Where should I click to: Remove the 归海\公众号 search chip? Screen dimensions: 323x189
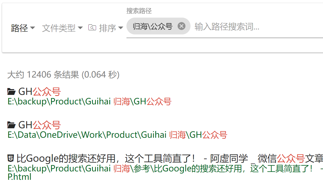point(182,26)
